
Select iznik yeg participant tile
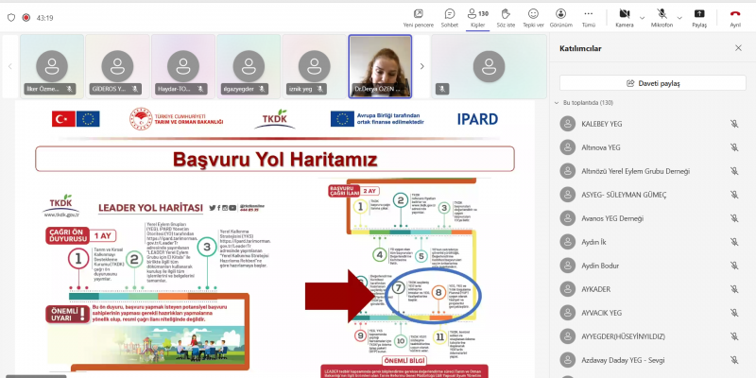point(314,66)
